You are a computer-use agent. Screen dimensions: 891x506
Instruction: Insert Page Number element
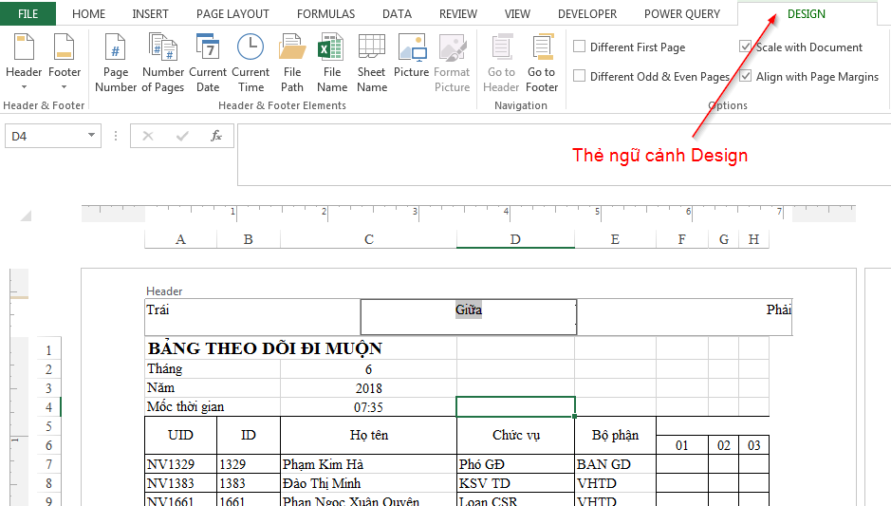(x=116, y=63)
